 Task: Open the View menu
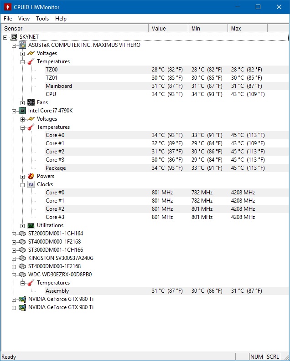coord(24,19)
